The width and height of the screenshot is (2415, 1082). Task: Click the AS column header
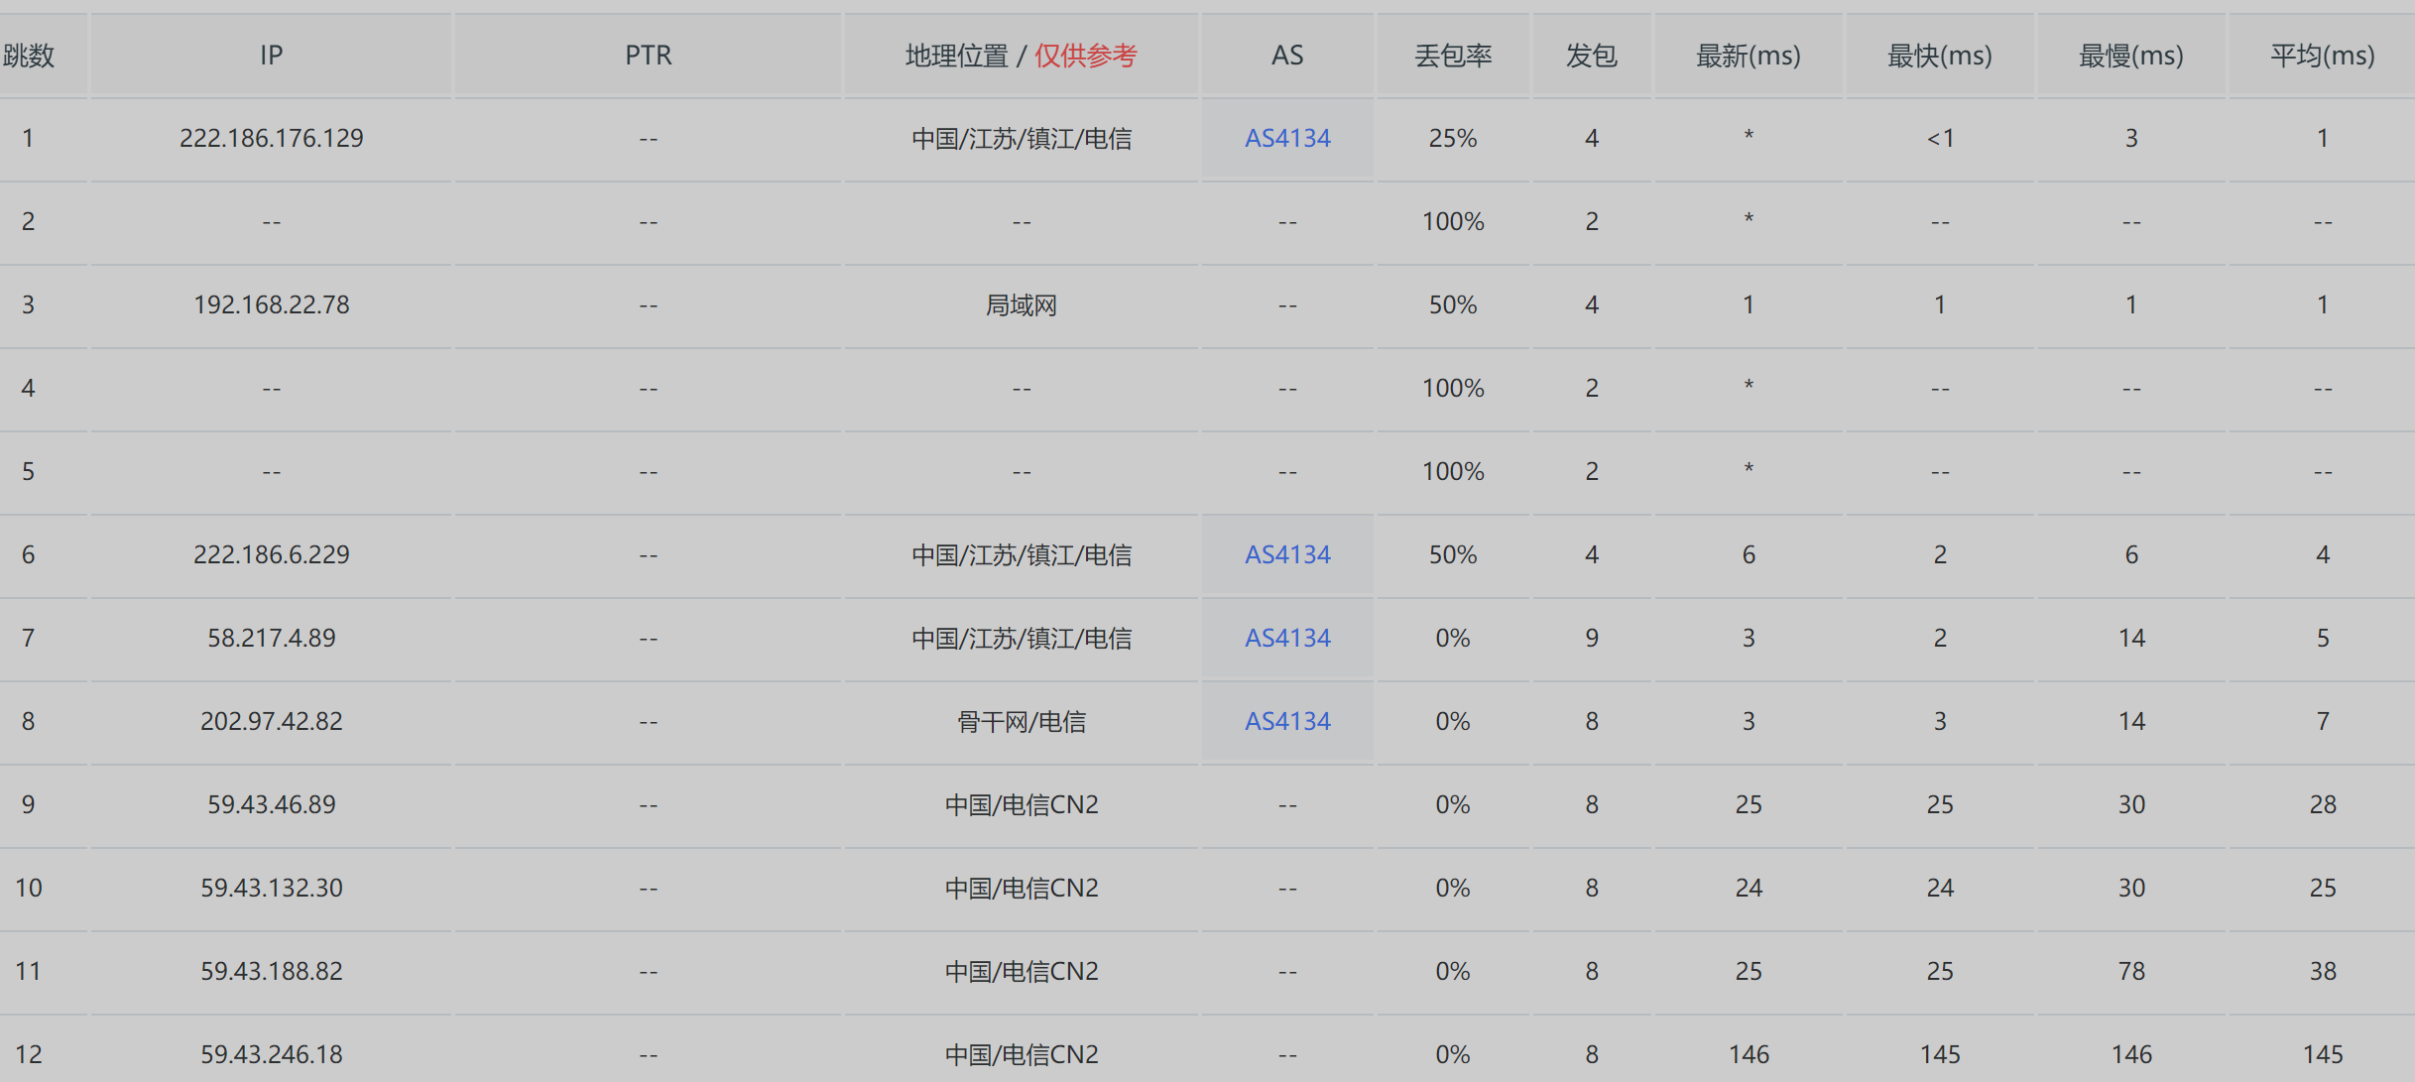click(1286, 56)
